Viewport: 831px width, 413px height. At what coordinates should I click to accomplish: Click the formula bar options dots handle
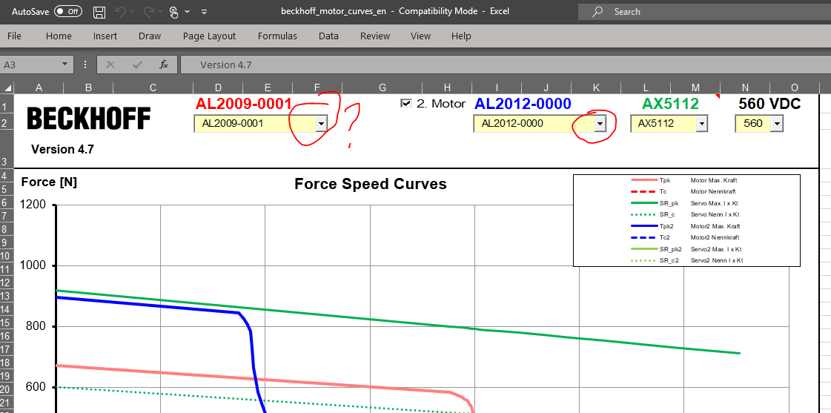coord(85,65)
